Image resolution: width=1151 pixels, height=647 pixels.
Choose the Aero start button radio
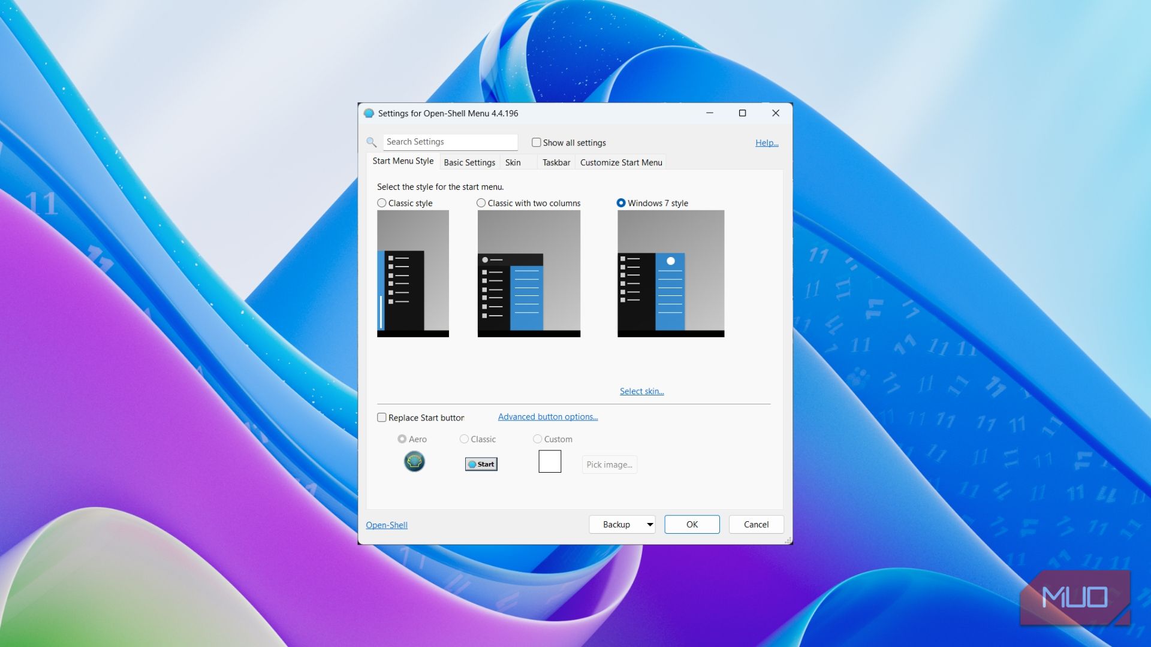coord(402,439)
